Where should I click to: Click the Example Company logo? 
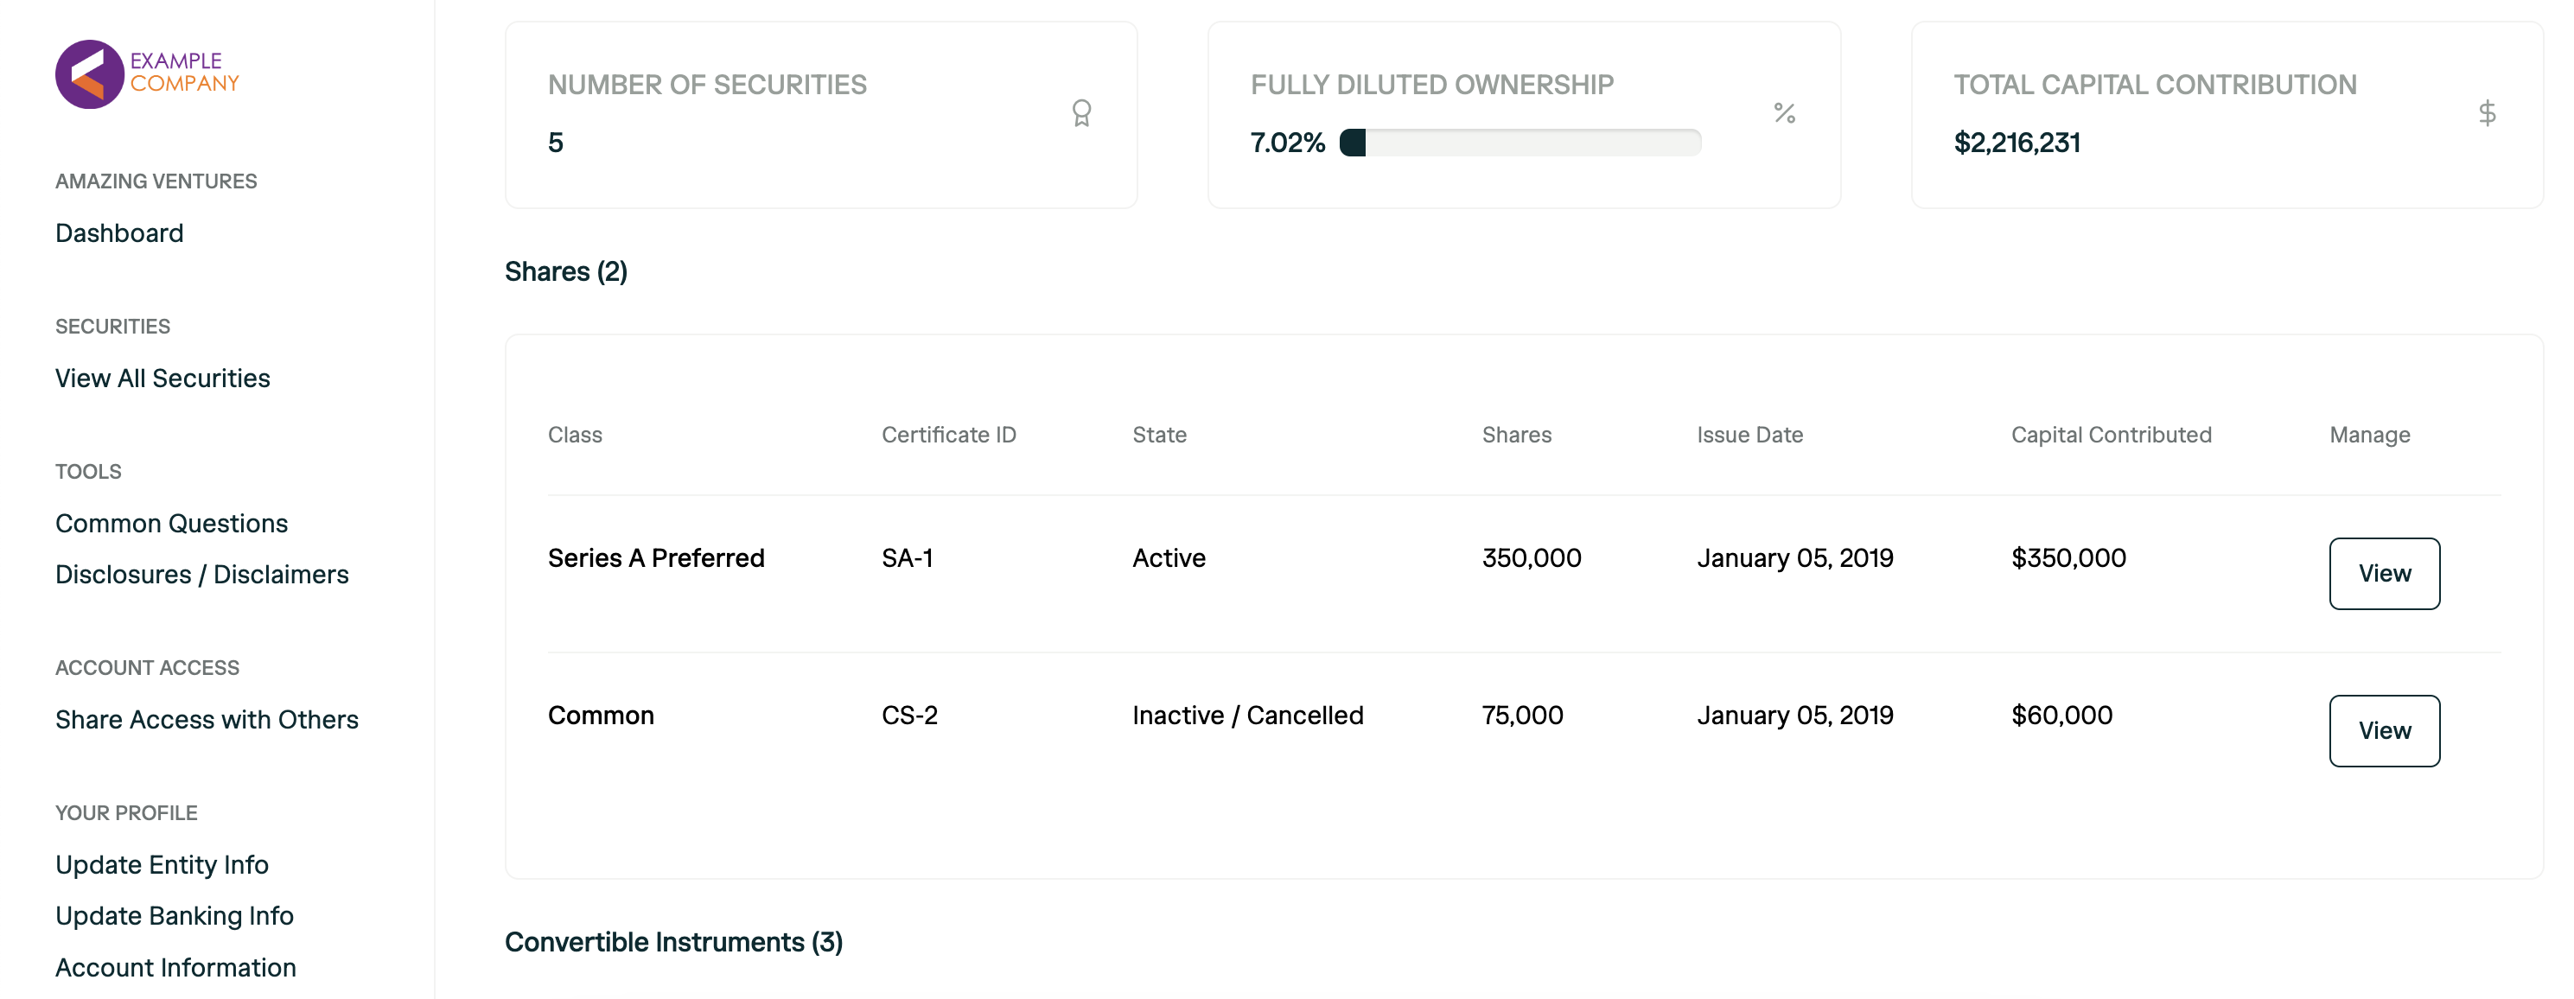pos(148,74)
